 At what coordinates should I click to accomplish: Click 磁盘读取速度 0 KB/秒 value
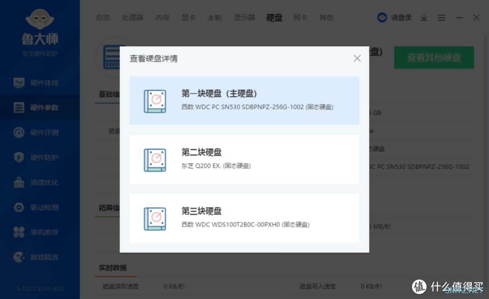[174, 286]
